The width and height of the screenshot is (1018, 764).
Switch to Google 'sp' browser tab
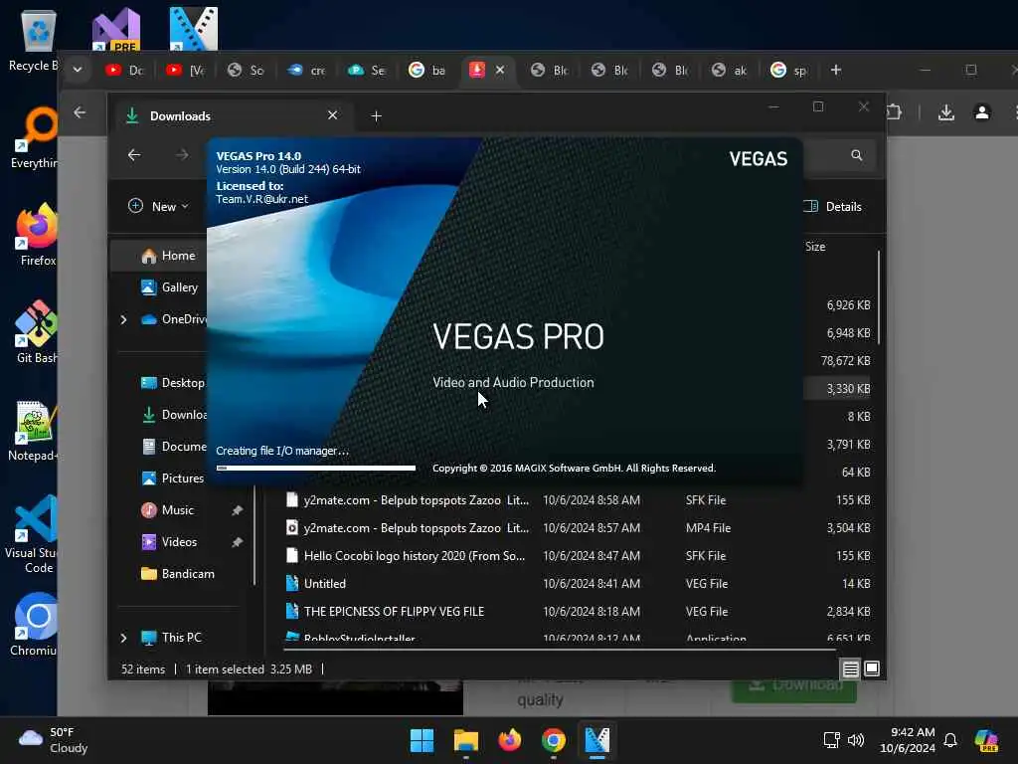coord(788,70)
